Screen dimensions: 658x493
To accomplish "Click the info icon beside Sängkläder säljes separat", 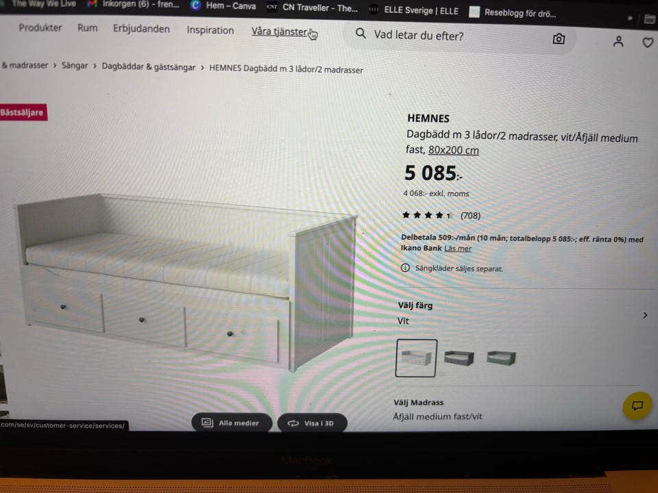I will pos(405,268).
